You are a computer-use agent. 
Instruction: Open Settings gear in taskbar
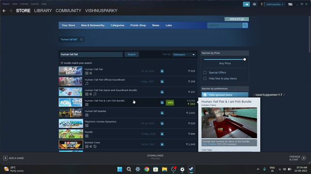[138, 169]
